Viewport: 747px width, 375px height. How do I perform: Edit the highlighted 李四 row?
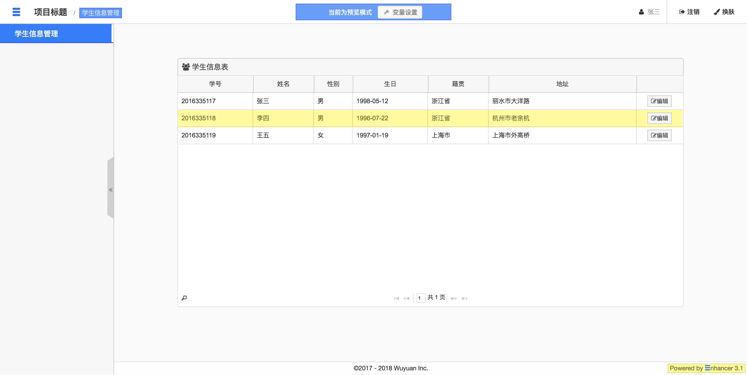659,118
